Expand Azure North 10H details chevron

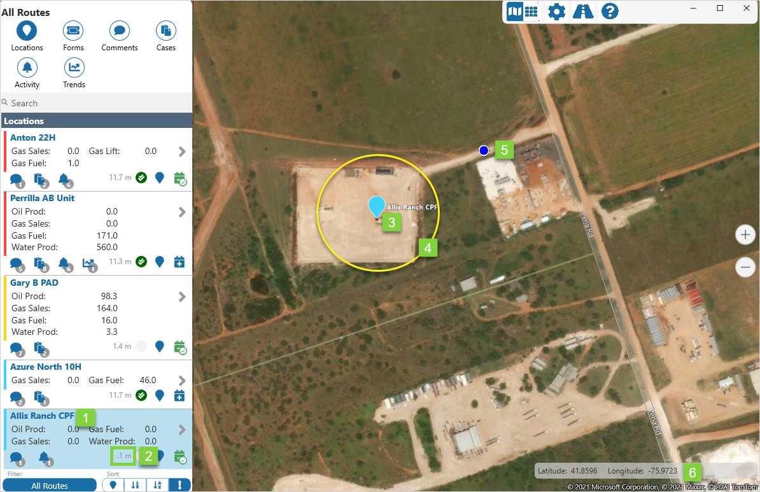[182, 381]
